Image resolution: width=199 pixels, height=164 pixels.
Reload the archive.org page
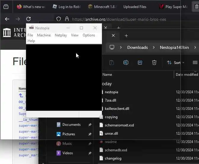pos(28,19)
